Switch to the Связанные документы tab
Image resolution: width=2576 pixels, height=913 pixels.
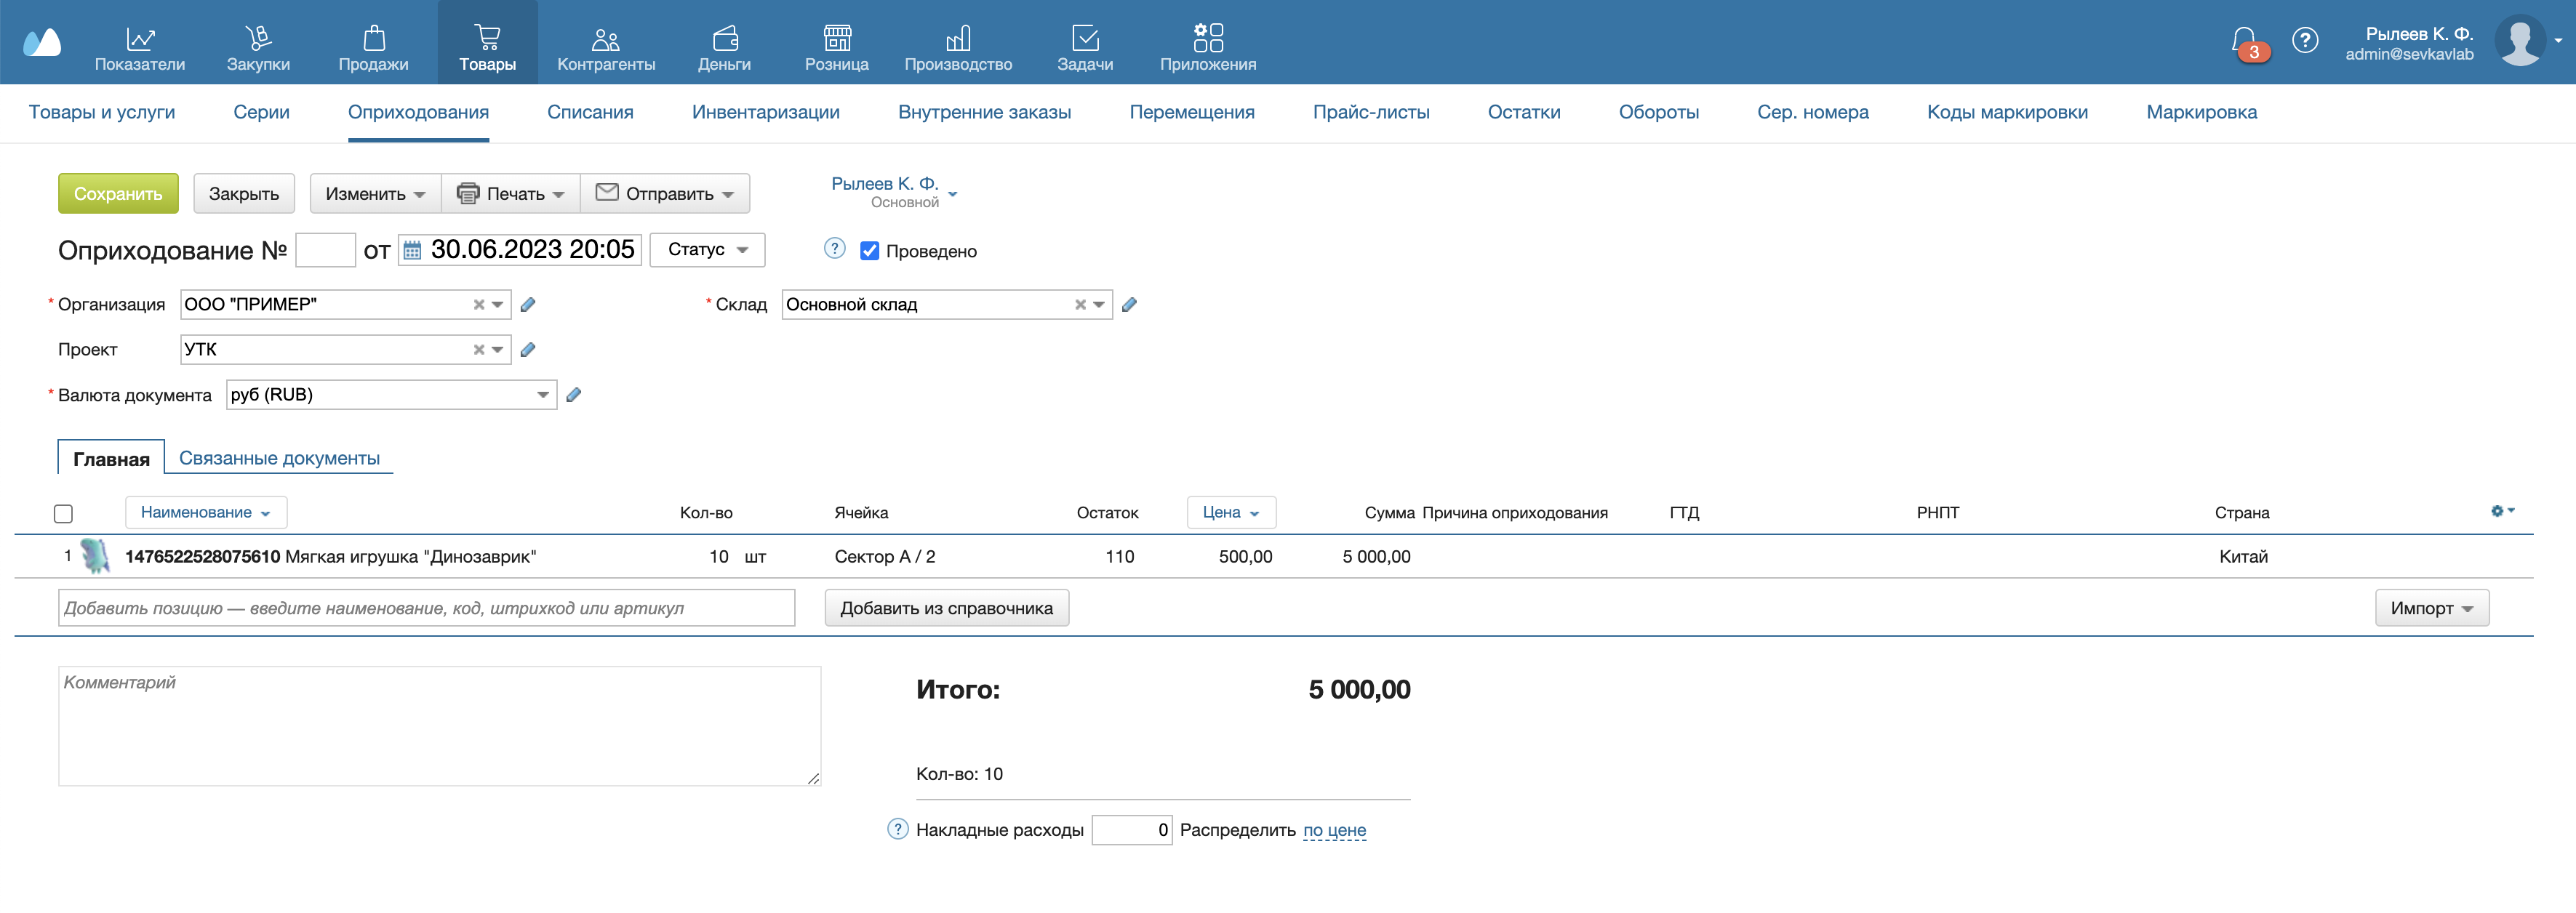point(279,458)
